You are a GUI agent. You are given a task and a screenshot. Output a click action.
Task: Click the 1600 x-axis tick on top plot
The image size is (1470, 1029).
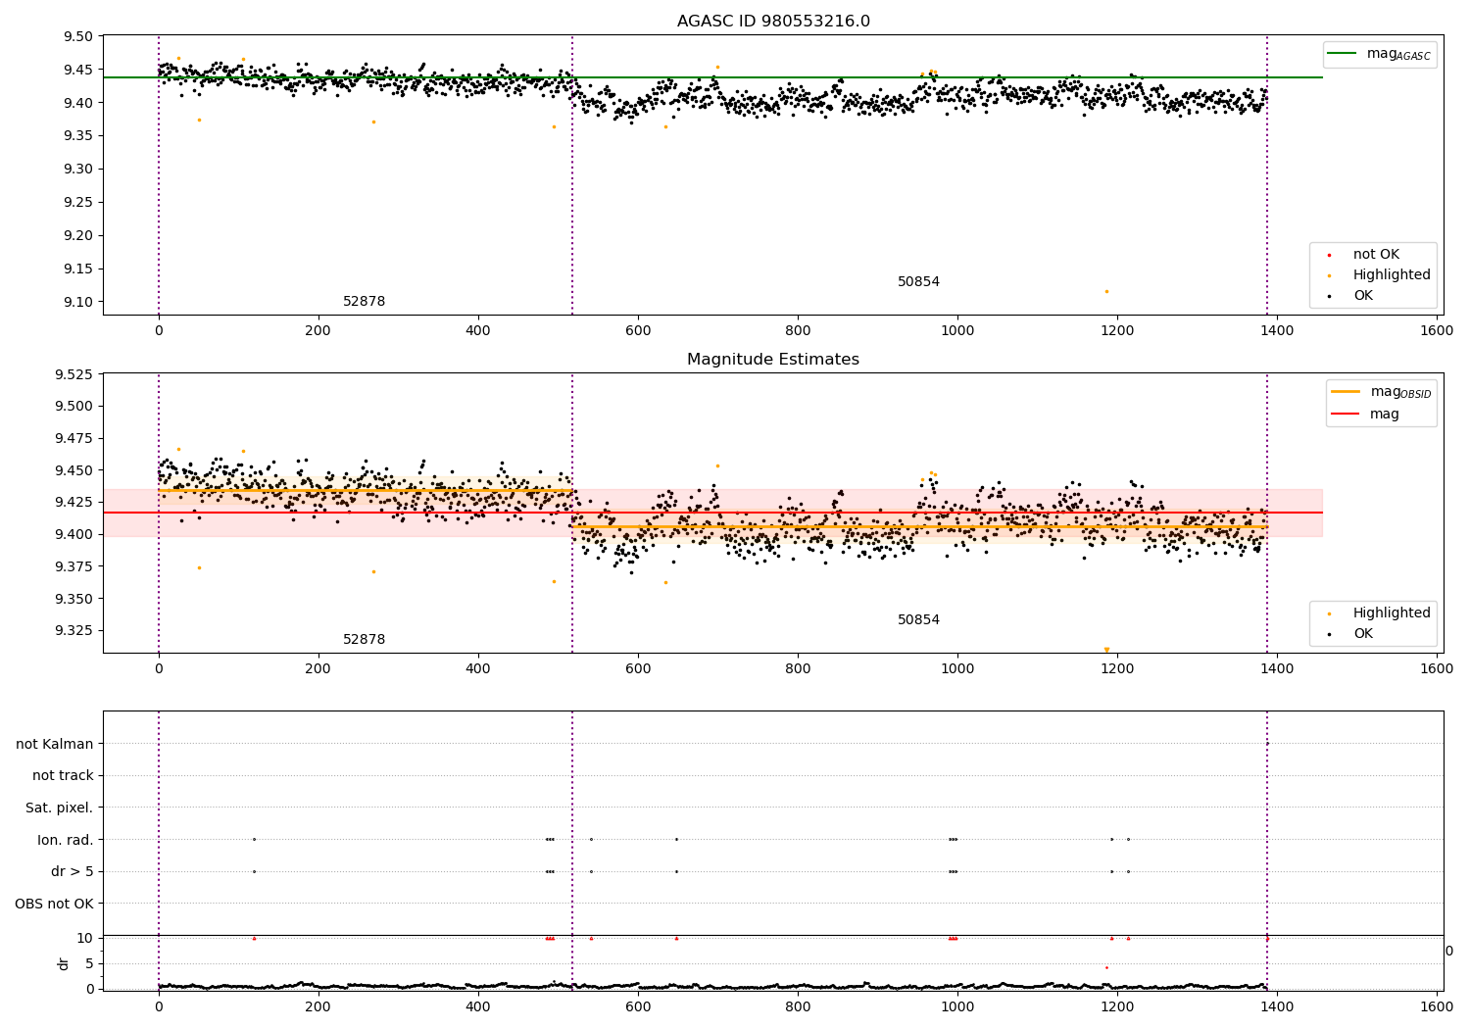pos(1437,331)
